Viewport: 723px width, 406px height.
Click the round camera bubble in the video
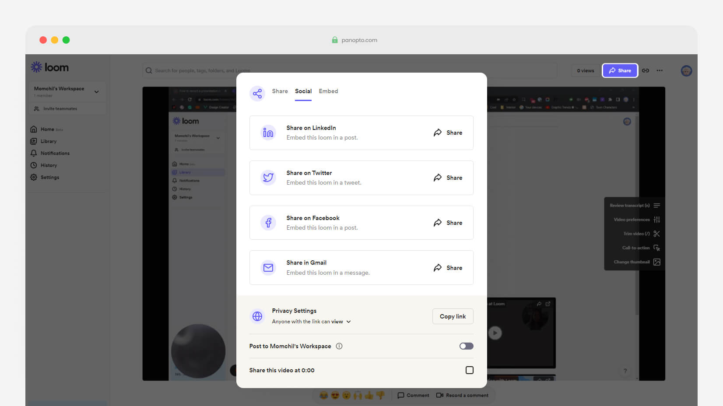tap(198, 351)
